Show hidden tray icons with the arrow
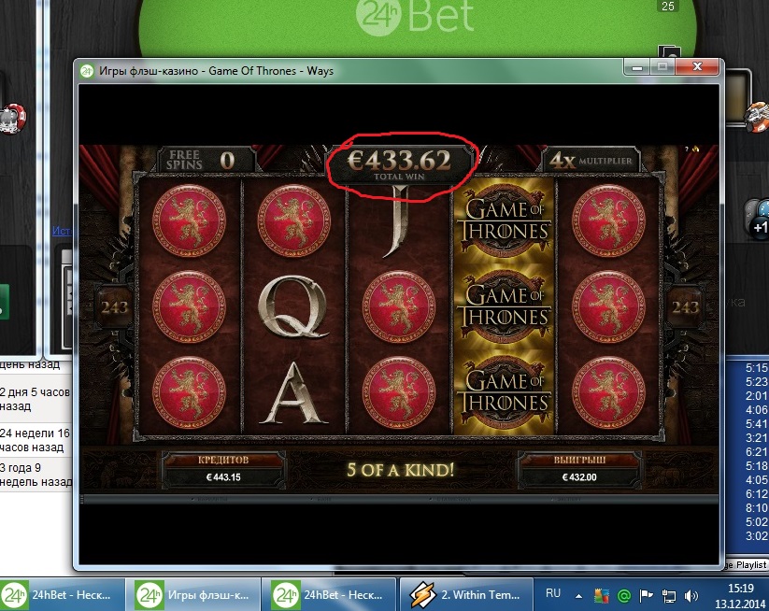769x611 pixels. 578,596
